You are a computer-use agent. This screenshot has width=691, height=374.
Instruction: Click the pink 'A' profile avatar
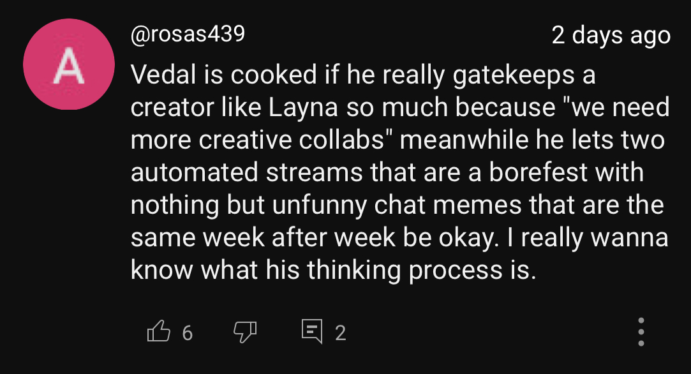click(x=69, y=64)
